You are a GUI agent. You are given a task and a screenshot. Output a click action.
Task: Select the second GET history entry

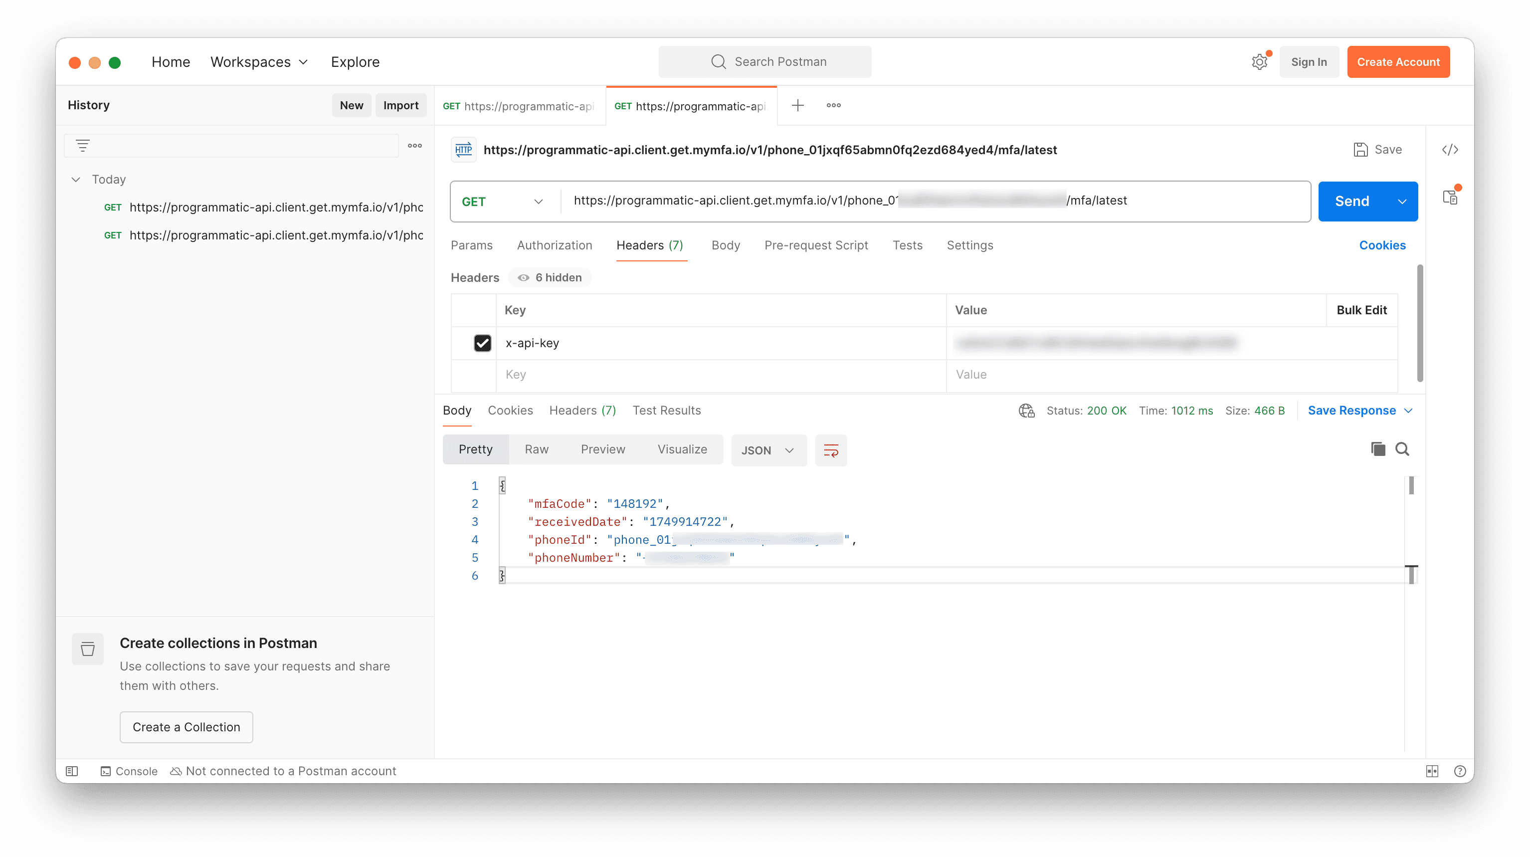[x=264, y=235]
